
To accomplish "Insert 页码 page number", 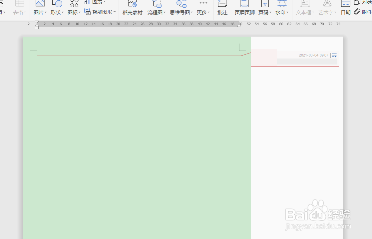I will [x=265, y=8].
